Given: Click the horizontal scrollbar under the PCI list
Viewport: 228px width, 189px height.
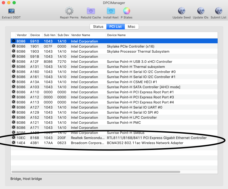Looking at the screenshot, I should [x=96, y=172].
